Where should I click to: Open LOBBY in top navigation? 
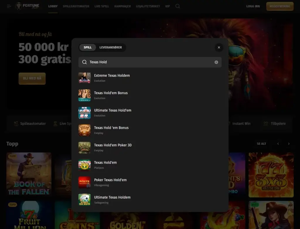(x=53, y=6)
